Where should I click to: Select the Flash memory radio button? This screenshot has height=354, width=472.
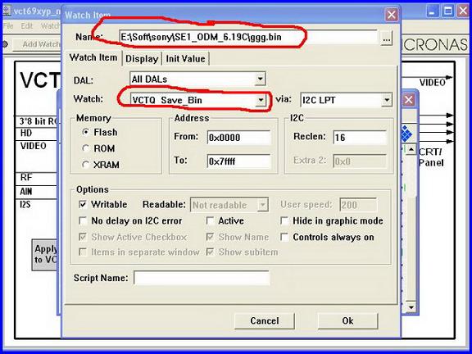coord(86,132)
